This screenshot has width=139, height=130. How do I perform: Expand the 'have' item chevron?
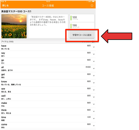tap(94, 47)
